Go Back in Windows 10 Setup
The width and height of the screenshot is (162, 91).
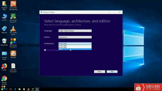(99, 72)
